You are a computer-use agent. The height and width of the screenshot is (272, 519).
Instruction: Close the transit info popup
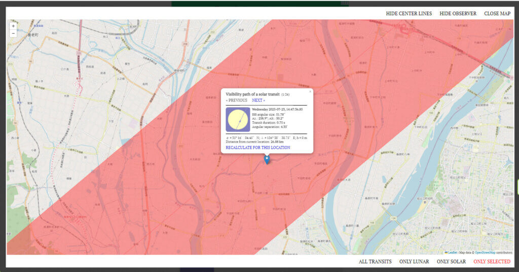(310, 92)
